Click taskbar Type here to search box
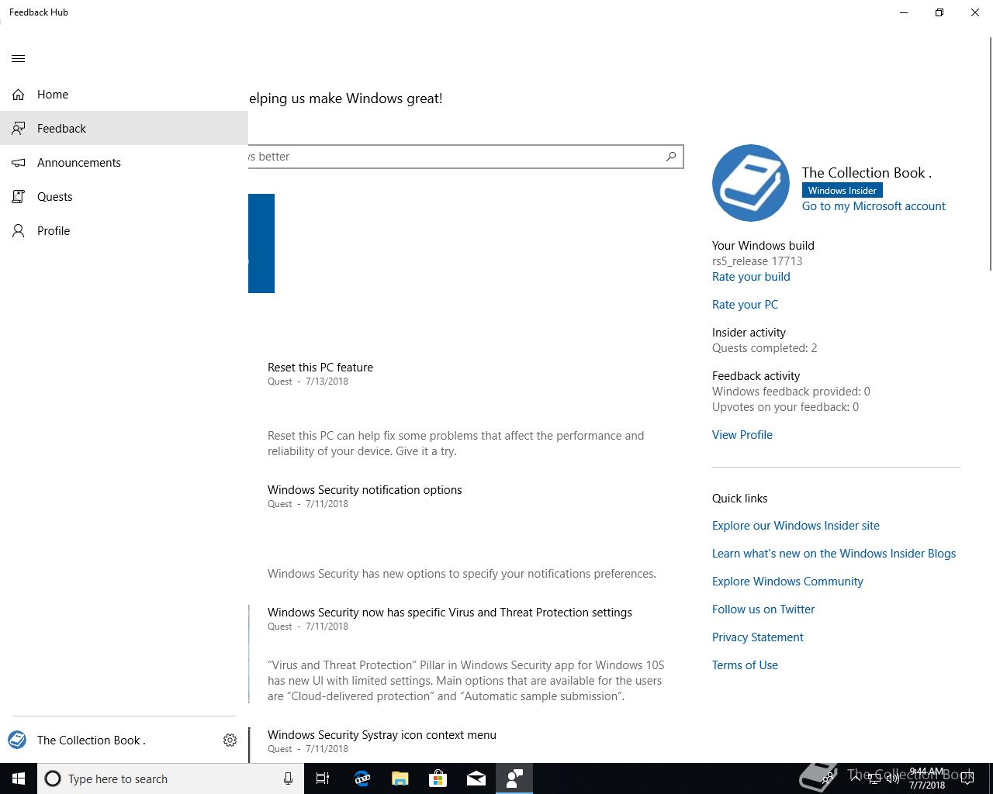The height and width of the screenshot is (794, 993). [171, 778]
